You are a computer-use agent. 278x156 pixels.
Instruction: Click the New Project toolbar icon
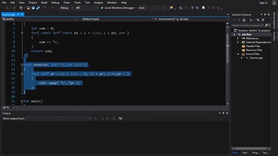tap(21, 8)
